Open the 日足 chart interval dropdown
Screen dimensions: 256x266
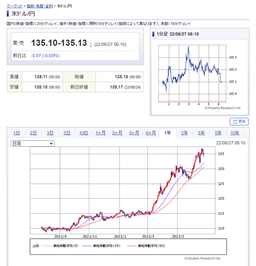tap(33, 143)
